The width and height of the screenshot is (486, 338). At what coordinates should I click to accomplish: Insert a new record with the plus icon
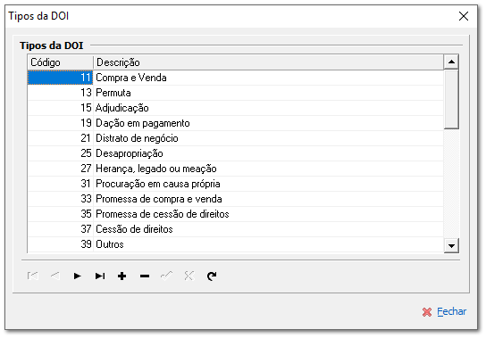tap(122, 276)
